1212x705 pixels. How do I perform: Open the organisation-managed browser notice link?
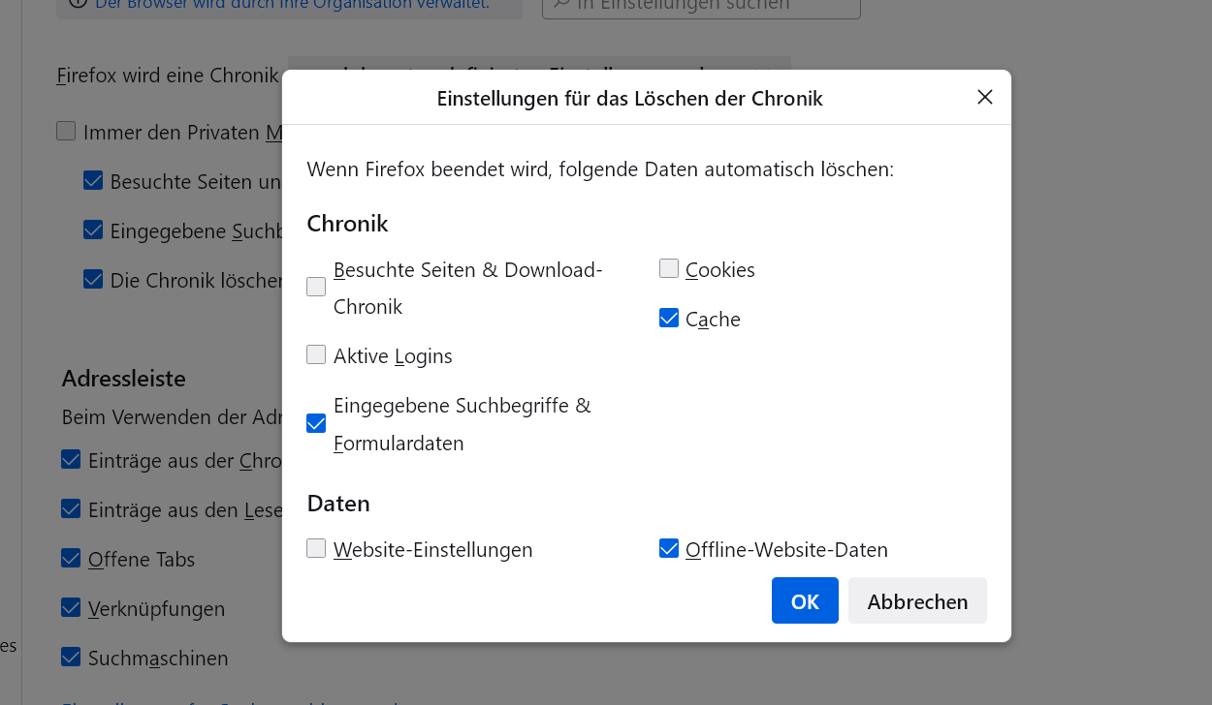click(291, 4)
